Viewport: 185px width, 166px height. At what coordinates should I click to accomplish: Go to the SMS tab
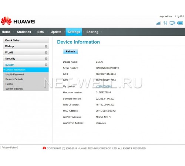(41, 32)
